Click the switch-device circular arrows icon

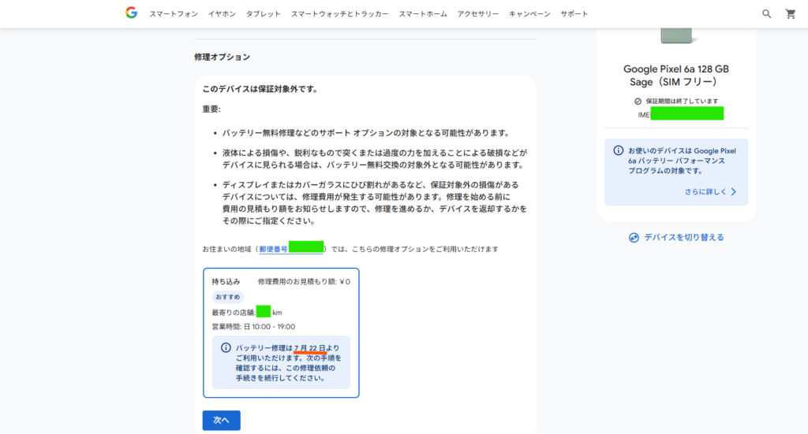pyautogui.click(x=634, y=238)
